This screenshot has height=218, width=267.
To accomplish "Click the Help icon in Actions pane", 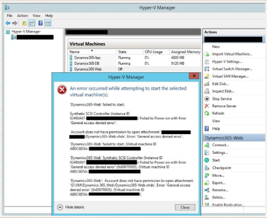I will coord(207,128).
